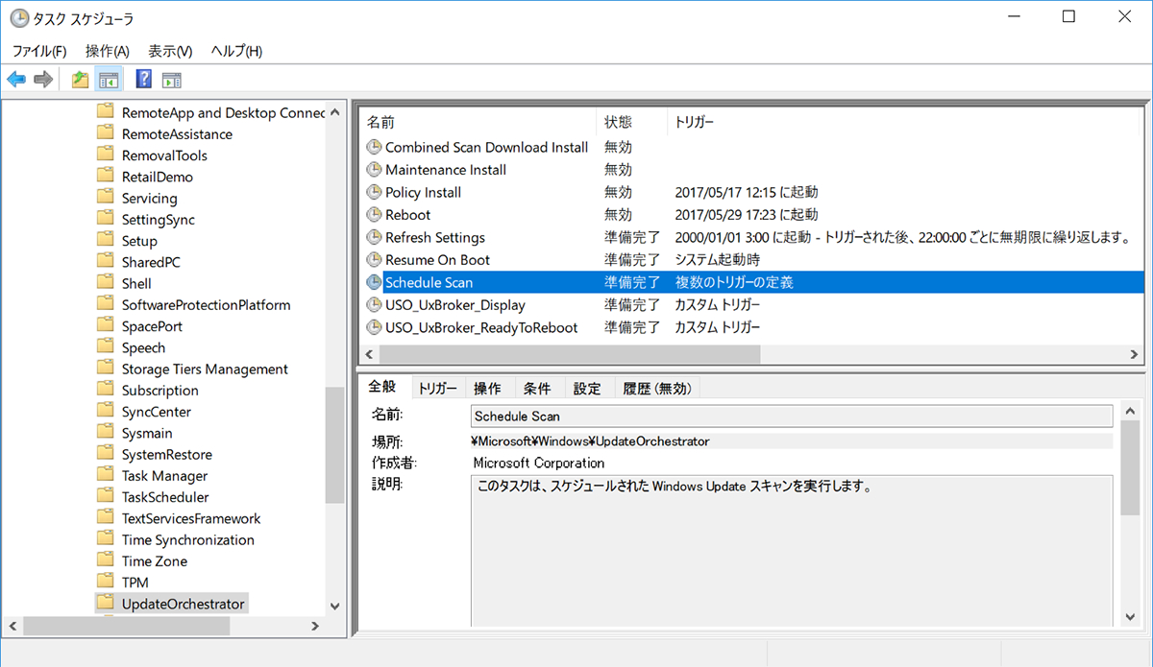Screen dimensions: 1153x667
Task: Click the clock icon beside Schedule Scan
Action: tap(374, 282)
